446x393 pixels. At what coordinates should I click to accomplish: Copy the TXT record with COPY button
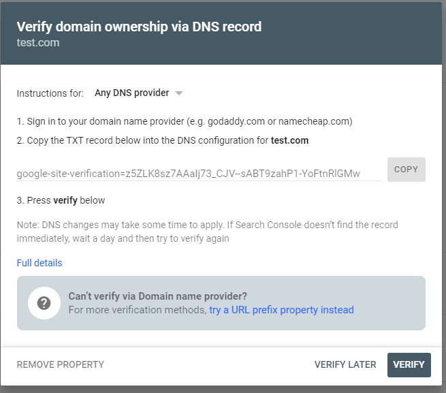click(x=406, y=170)
